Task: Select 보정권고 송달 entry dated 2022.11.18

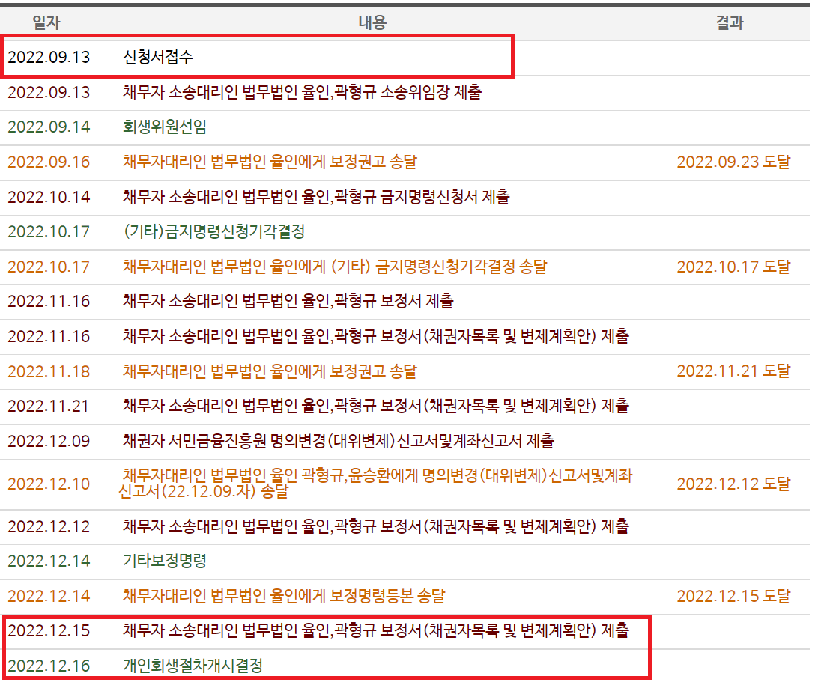Action: pyautogui.click(x=270, y=371)
